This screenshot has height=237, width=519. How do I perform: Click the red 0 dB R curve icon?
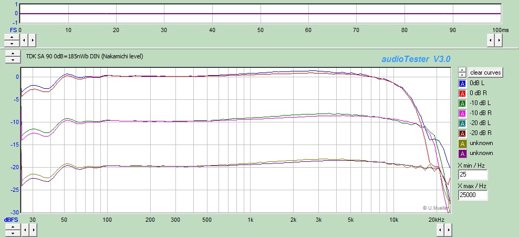pos(462,94)
